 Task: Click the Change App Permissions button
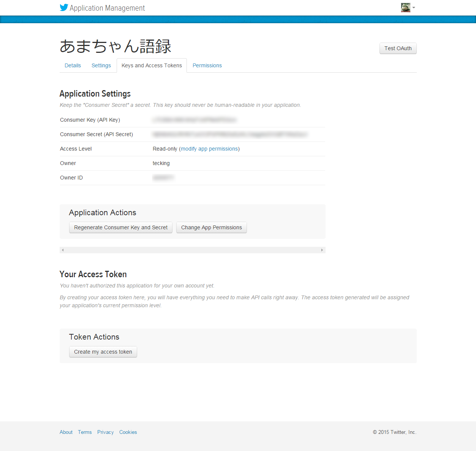[212, 227]
